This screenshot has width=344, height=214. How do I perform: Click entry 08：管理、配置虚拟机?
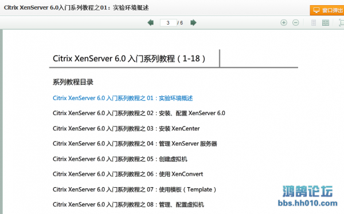tap(128, 205)
